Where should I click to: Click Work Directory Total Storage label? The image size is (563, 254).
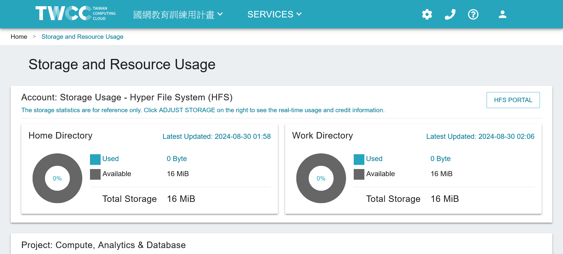[393, 199]
